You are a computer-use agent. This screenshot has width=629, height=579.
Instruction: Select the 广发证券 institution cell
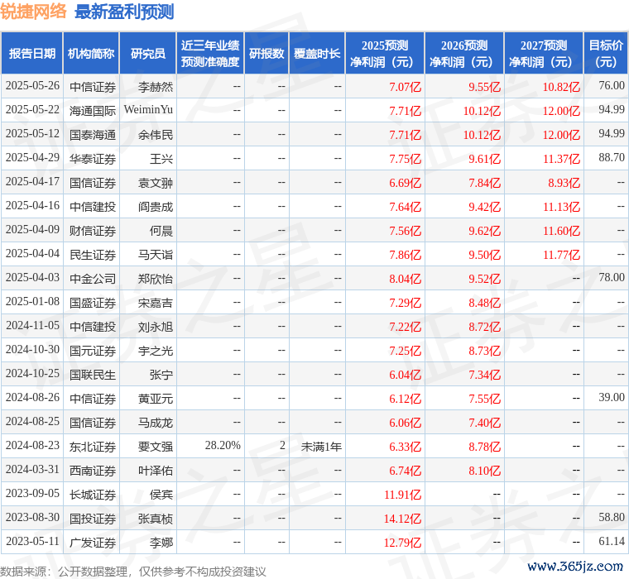click(93, 543)
